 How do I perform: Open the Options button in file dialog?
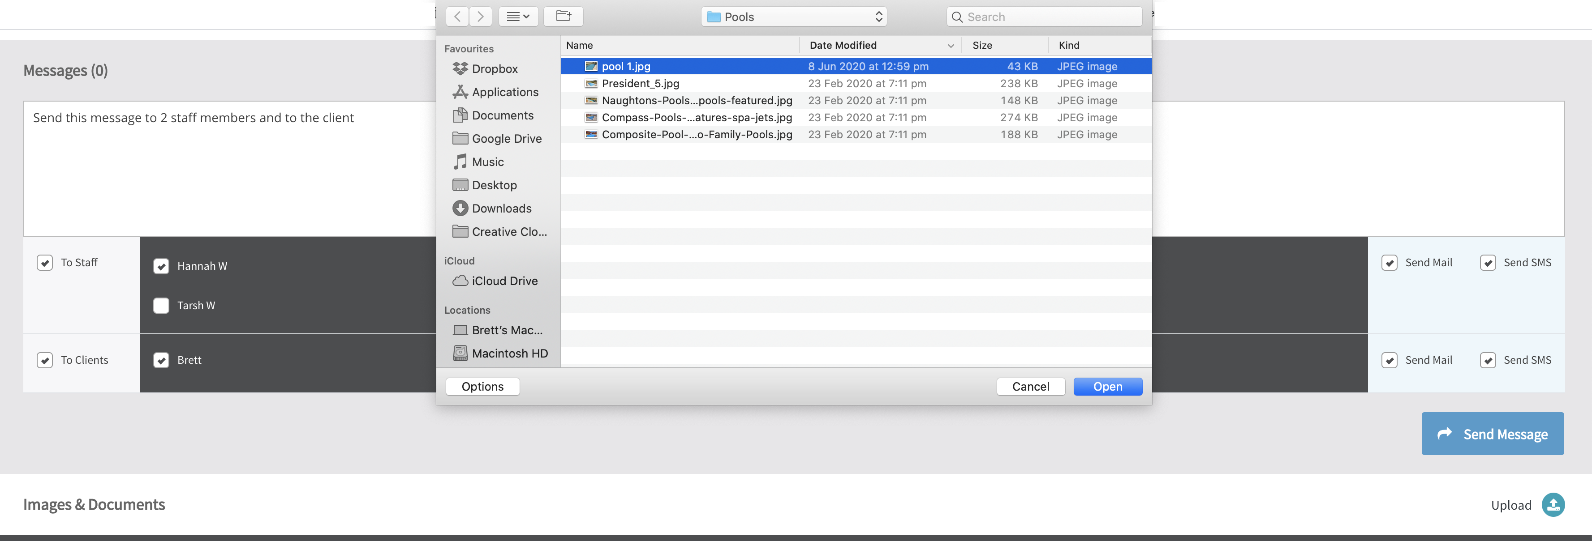482,387
